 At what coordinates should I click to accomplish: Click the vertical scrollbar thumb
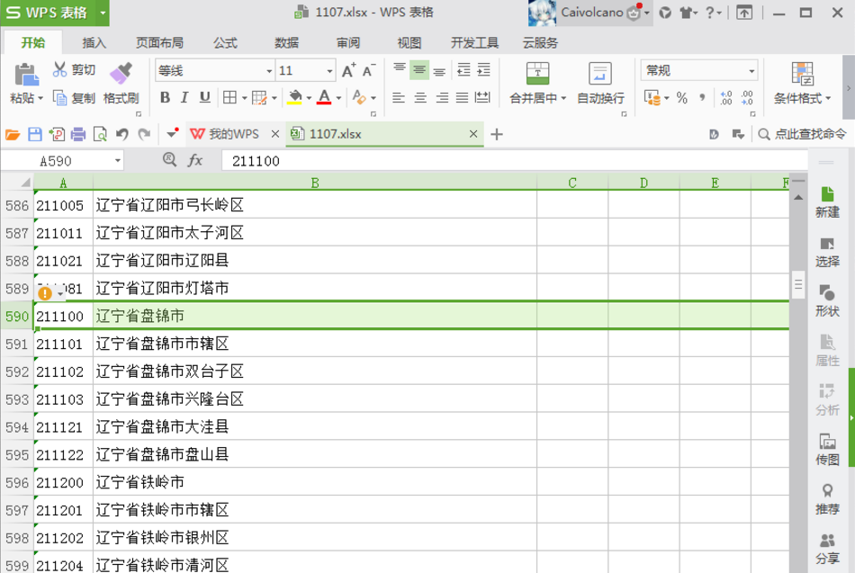coord(798,284)
